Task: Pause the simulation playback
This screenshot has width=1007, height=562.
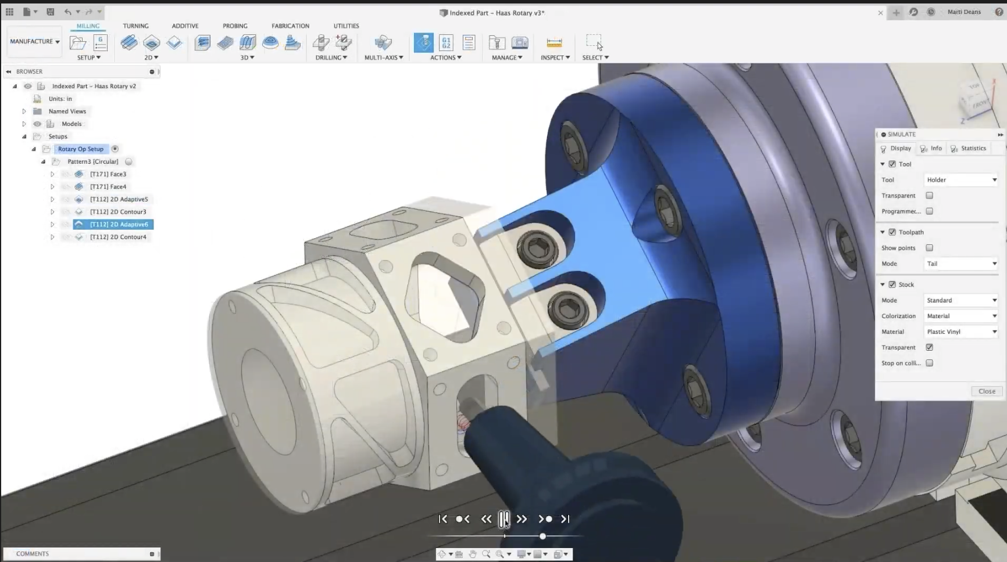Action: click(x=504, y=519)
